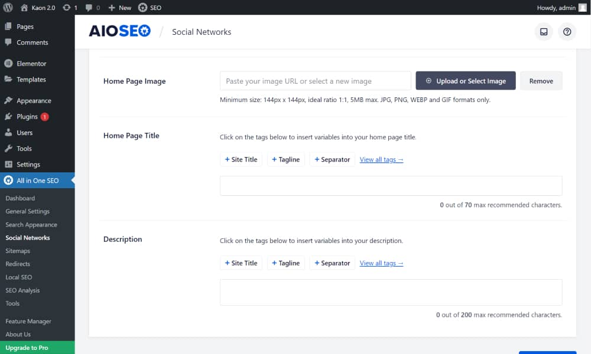
Task: Click the admin user avatar
Action: 583,8
